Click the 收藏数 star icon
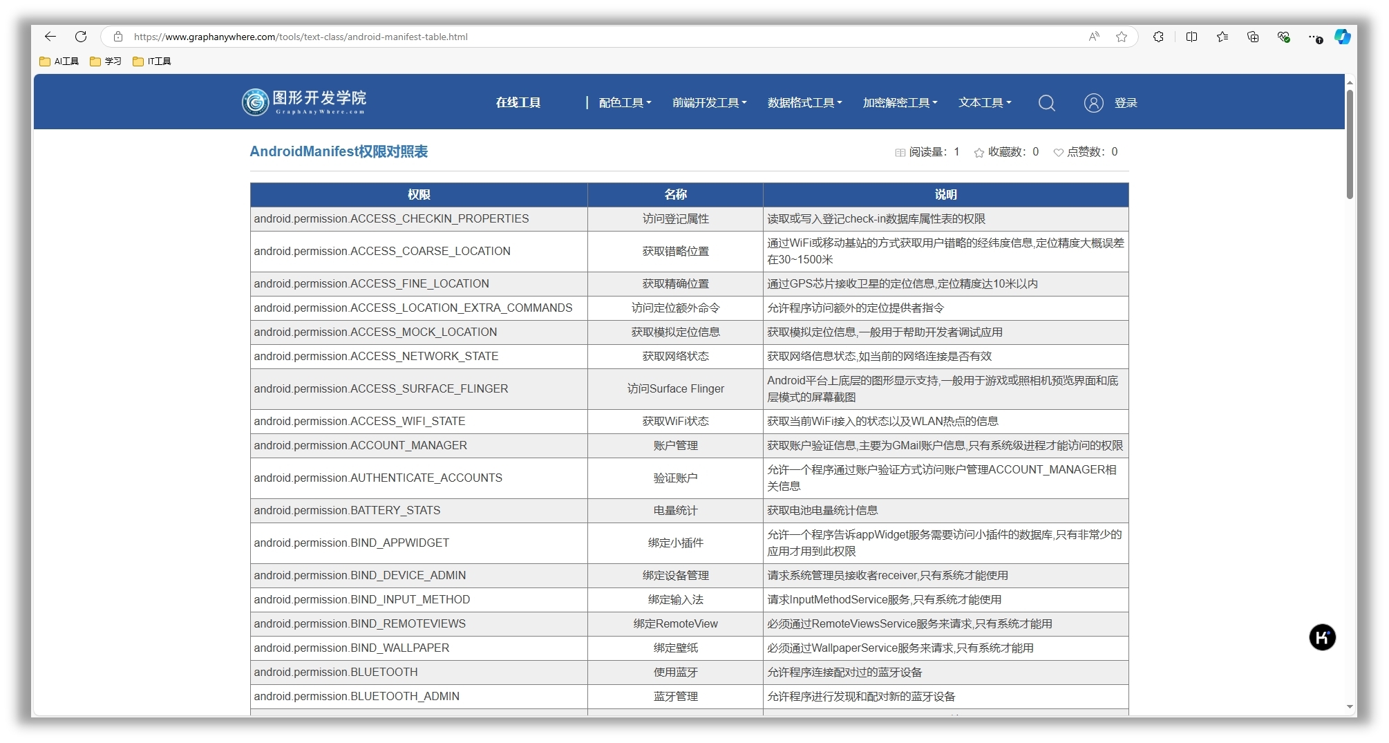The width and height of the screenshot is (1389, 743). point(979,153)
